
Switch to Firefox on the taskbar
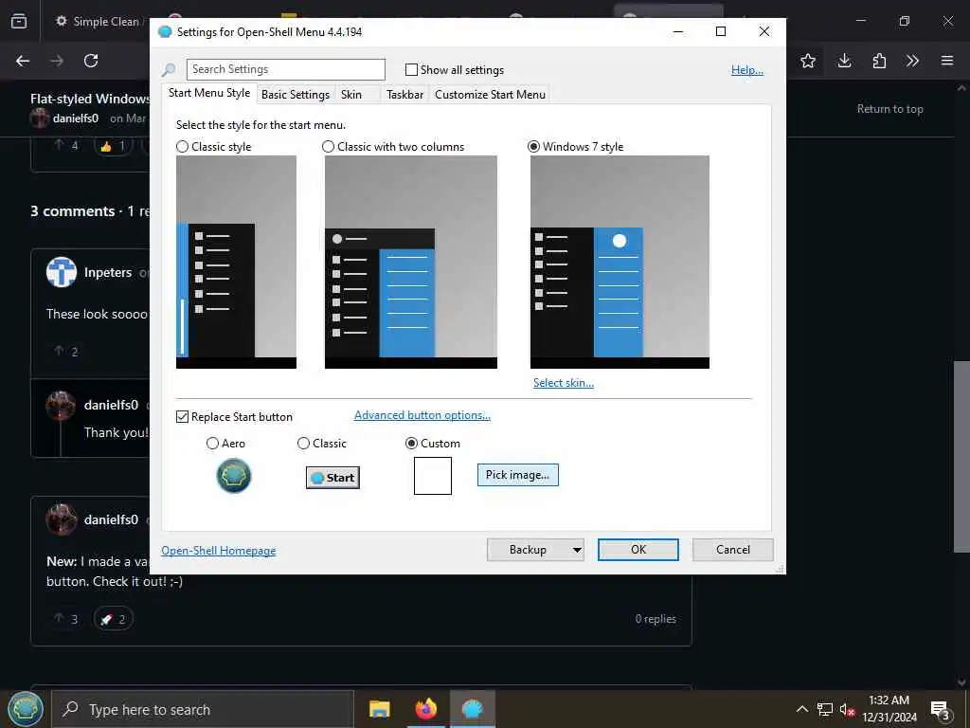425,709
